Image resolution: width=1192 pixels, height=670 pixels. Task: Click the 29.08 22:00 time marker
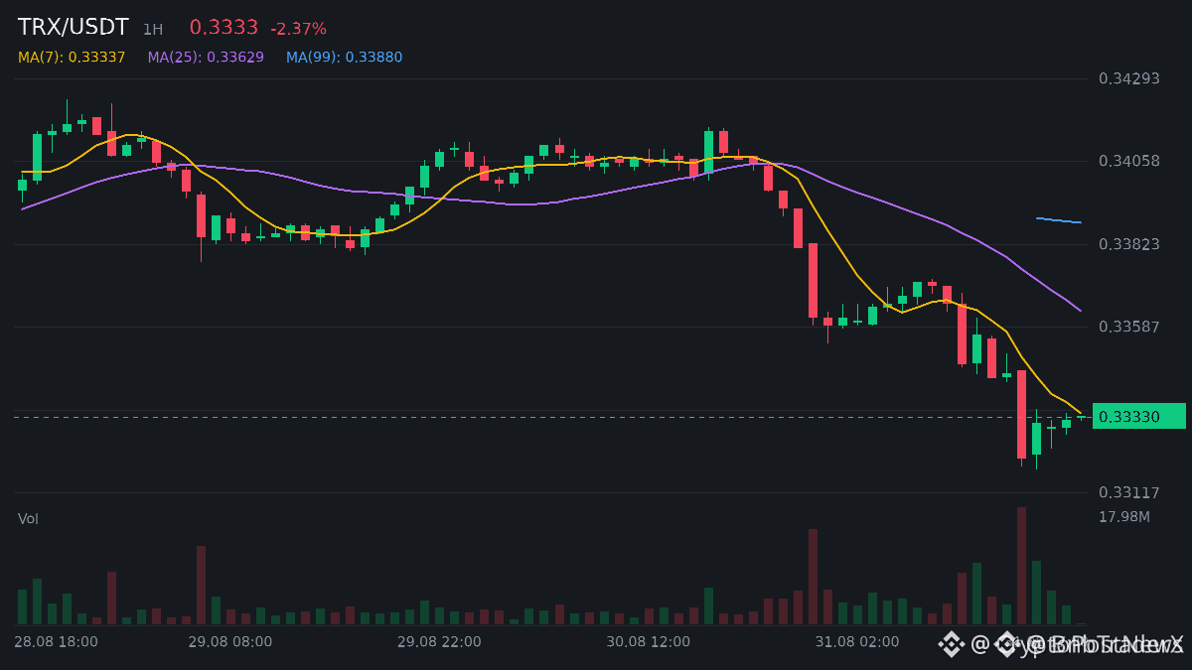click(x=439, y=642)
